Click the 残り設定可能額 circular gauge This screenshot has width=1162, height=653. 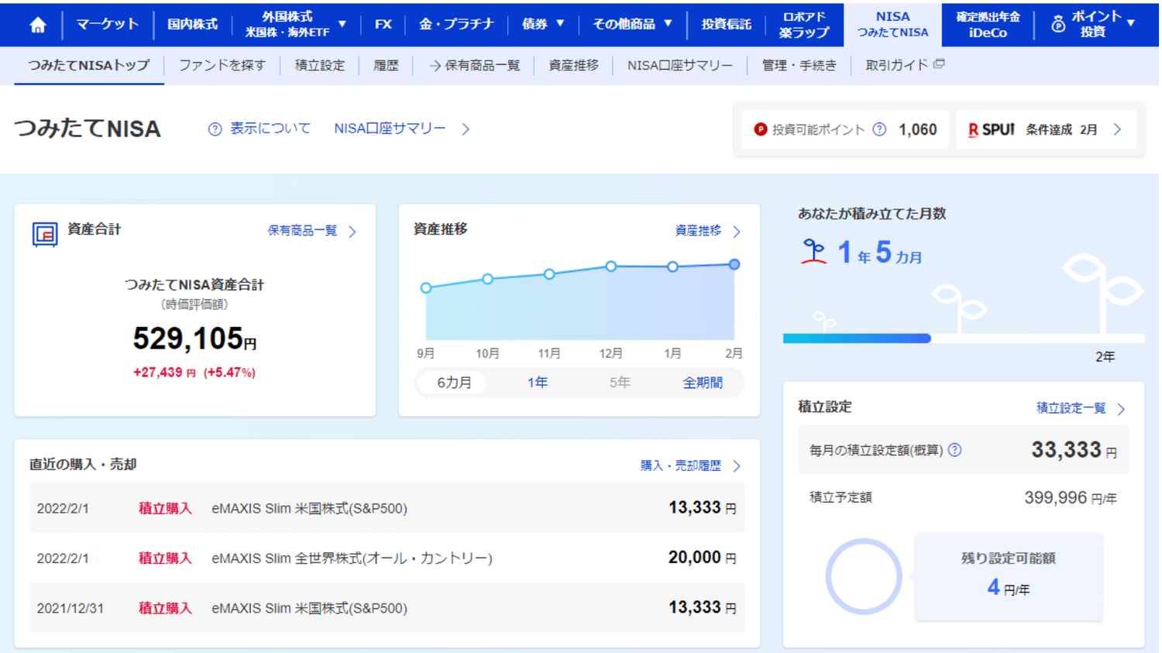point(863,577)
